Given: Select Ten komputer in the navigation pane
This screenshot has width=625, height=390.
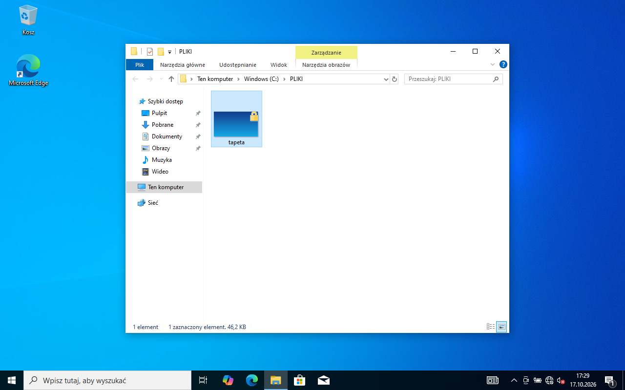Looking at the screenshot, I should click(x=164, y=187).
